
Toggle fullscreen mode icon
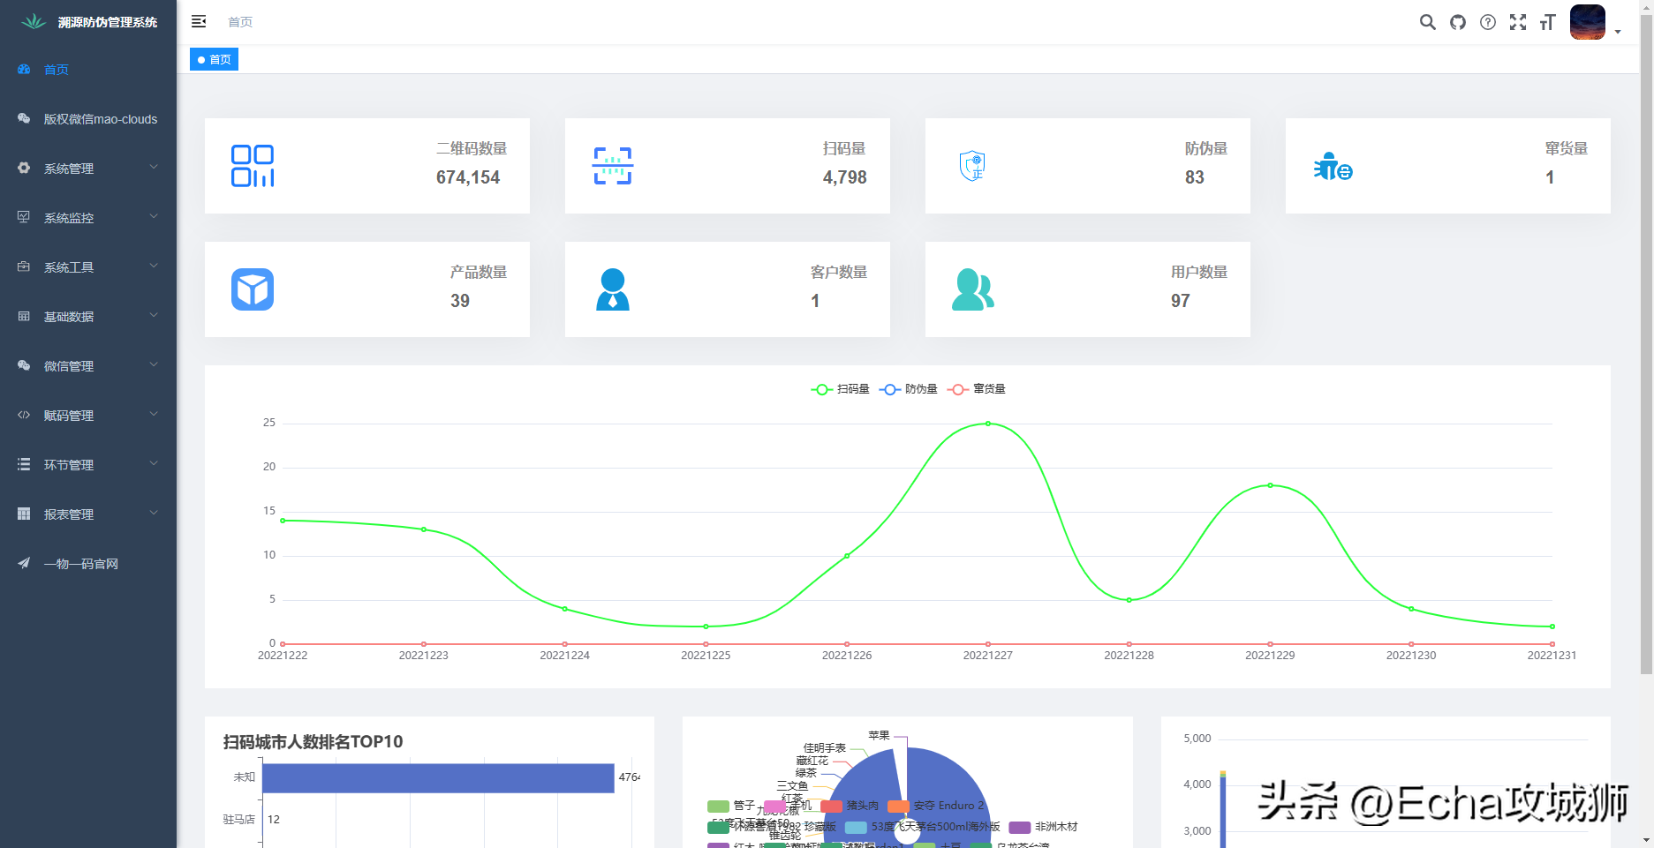point(1518,22)
